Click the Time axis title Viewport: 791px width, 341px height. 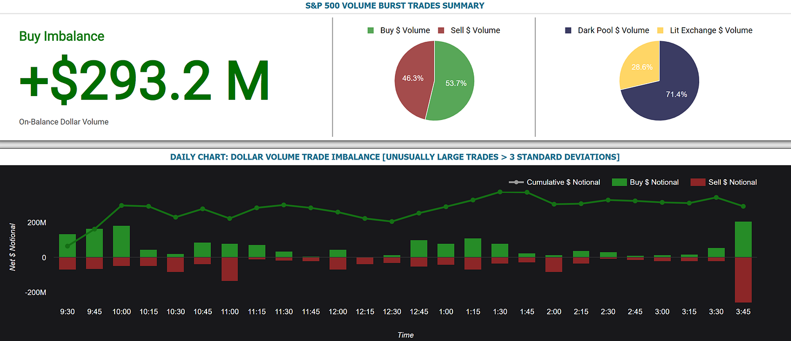(405, 335)
